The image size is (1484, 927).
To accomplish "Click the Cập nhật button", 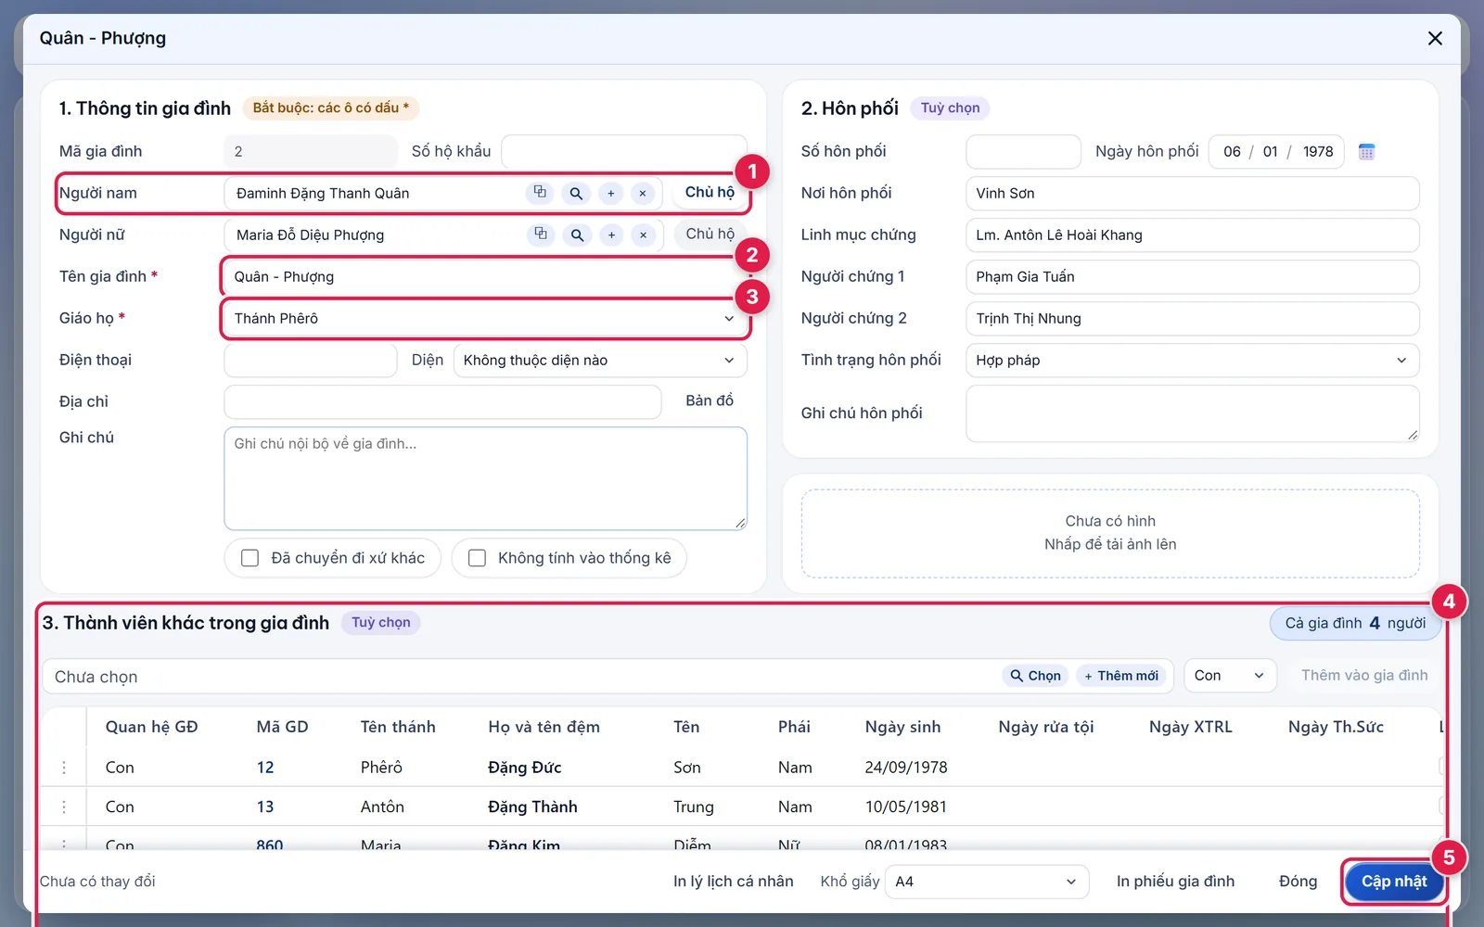I will pos(1393,882).
